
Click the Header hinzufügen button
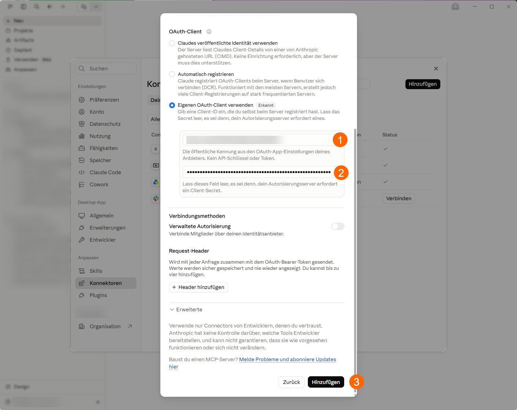198,287
